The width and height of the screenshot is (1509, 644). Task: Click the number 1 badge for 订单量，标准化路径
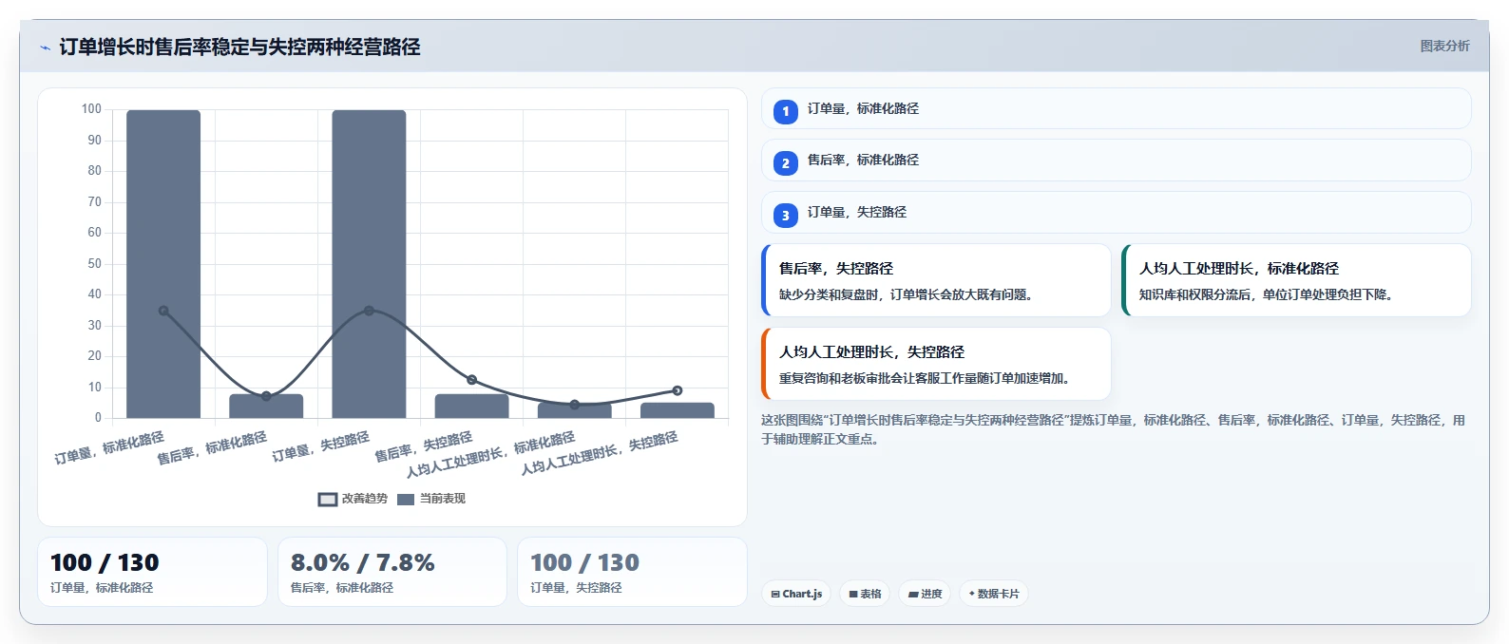coord(786,111)
